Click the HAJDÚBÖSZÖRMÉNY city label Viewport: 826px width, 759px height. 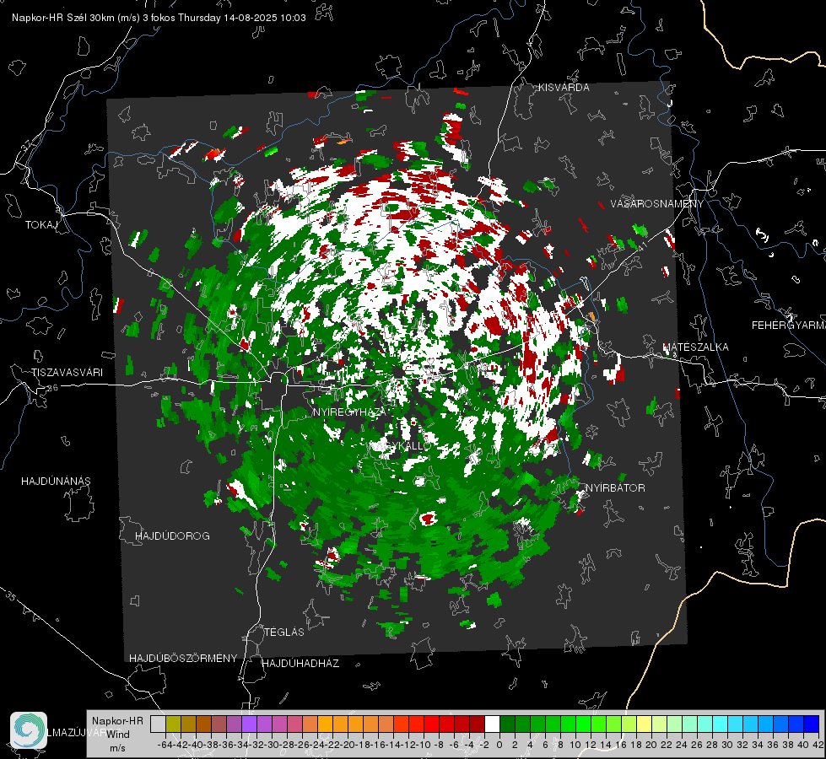[183, 659]
